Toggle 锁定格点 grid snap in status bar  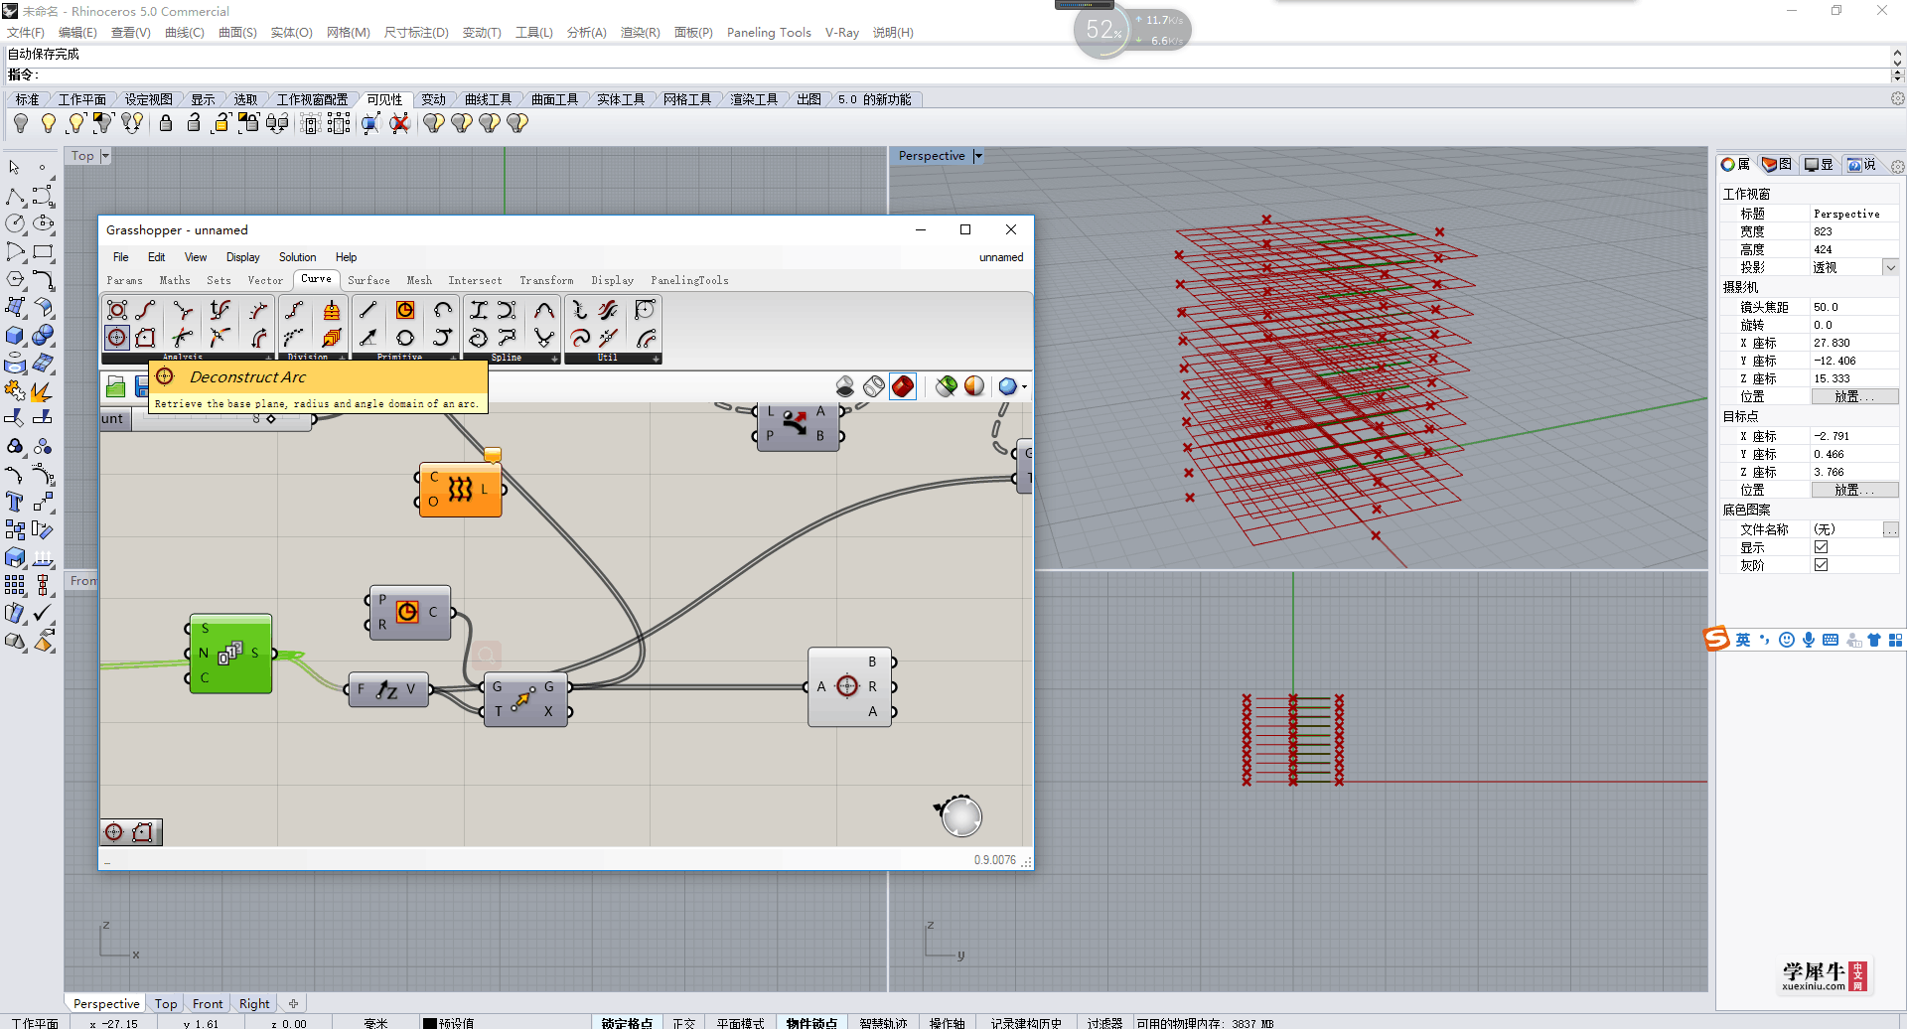coord(627,1022)
